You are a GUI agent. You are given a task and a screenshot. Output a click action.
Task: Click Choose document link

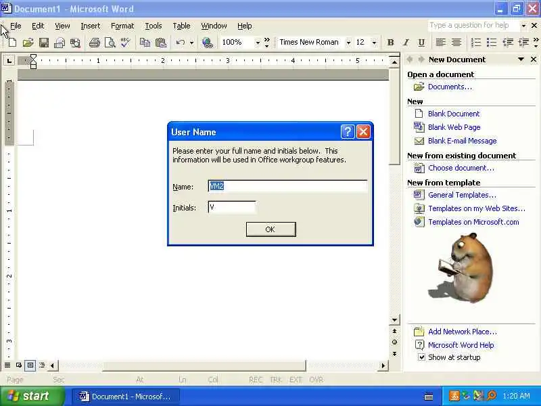tap(461, 168)
